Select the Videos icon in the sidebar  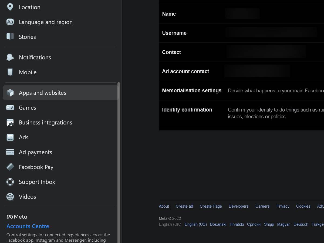10,197
